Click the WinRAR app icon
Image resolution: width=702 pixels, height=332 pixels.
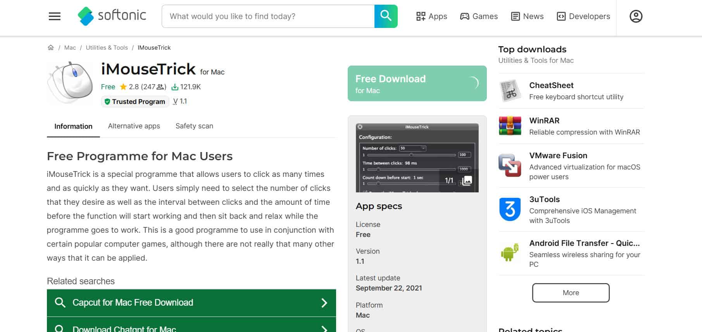(x=510, y=126)
